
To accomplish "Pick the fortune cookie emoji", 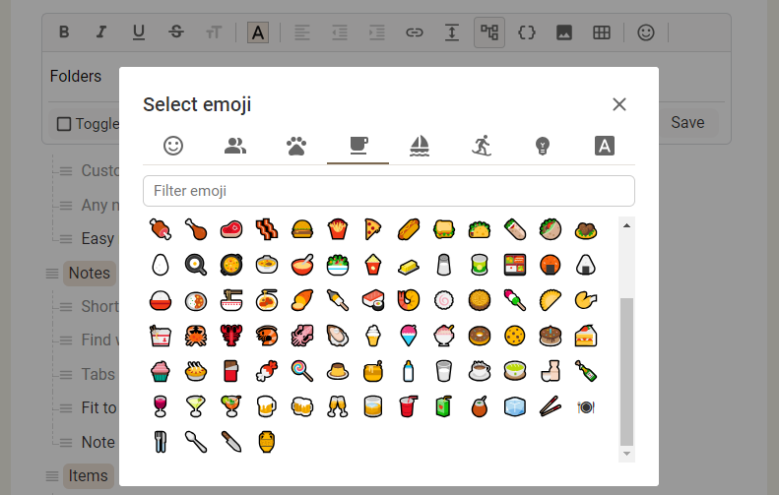I will pyautogui.click(x=586, y=300).
